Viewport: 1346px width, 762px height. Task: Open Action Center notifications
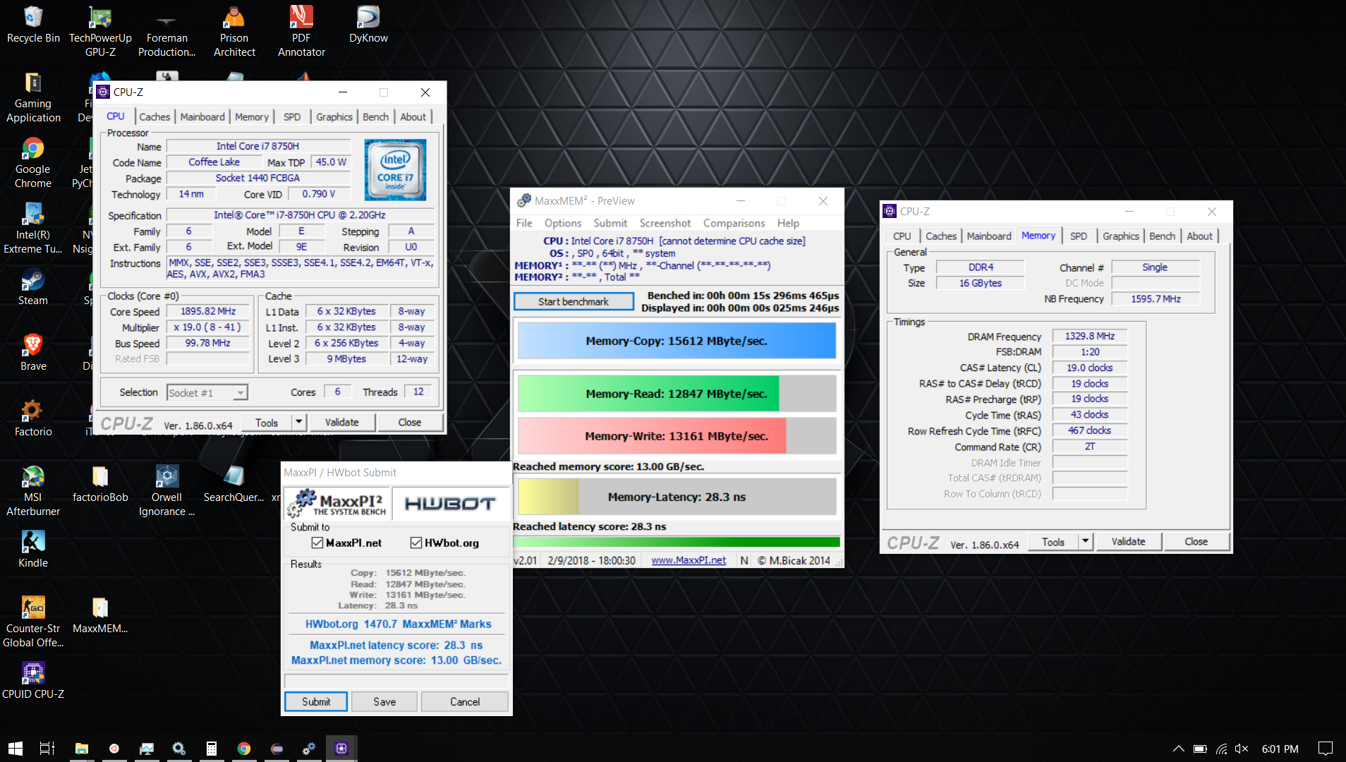tap(1326, 749)
